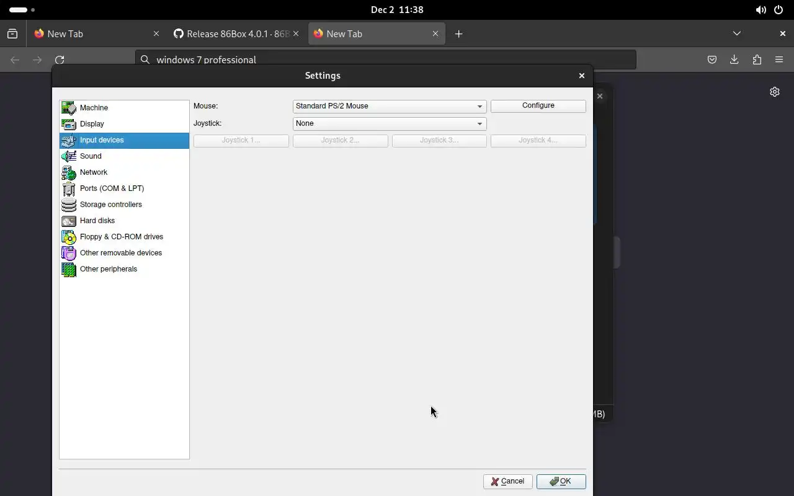Open Firefox downloads icon
794x496 pixels.
tap(734, 60)
